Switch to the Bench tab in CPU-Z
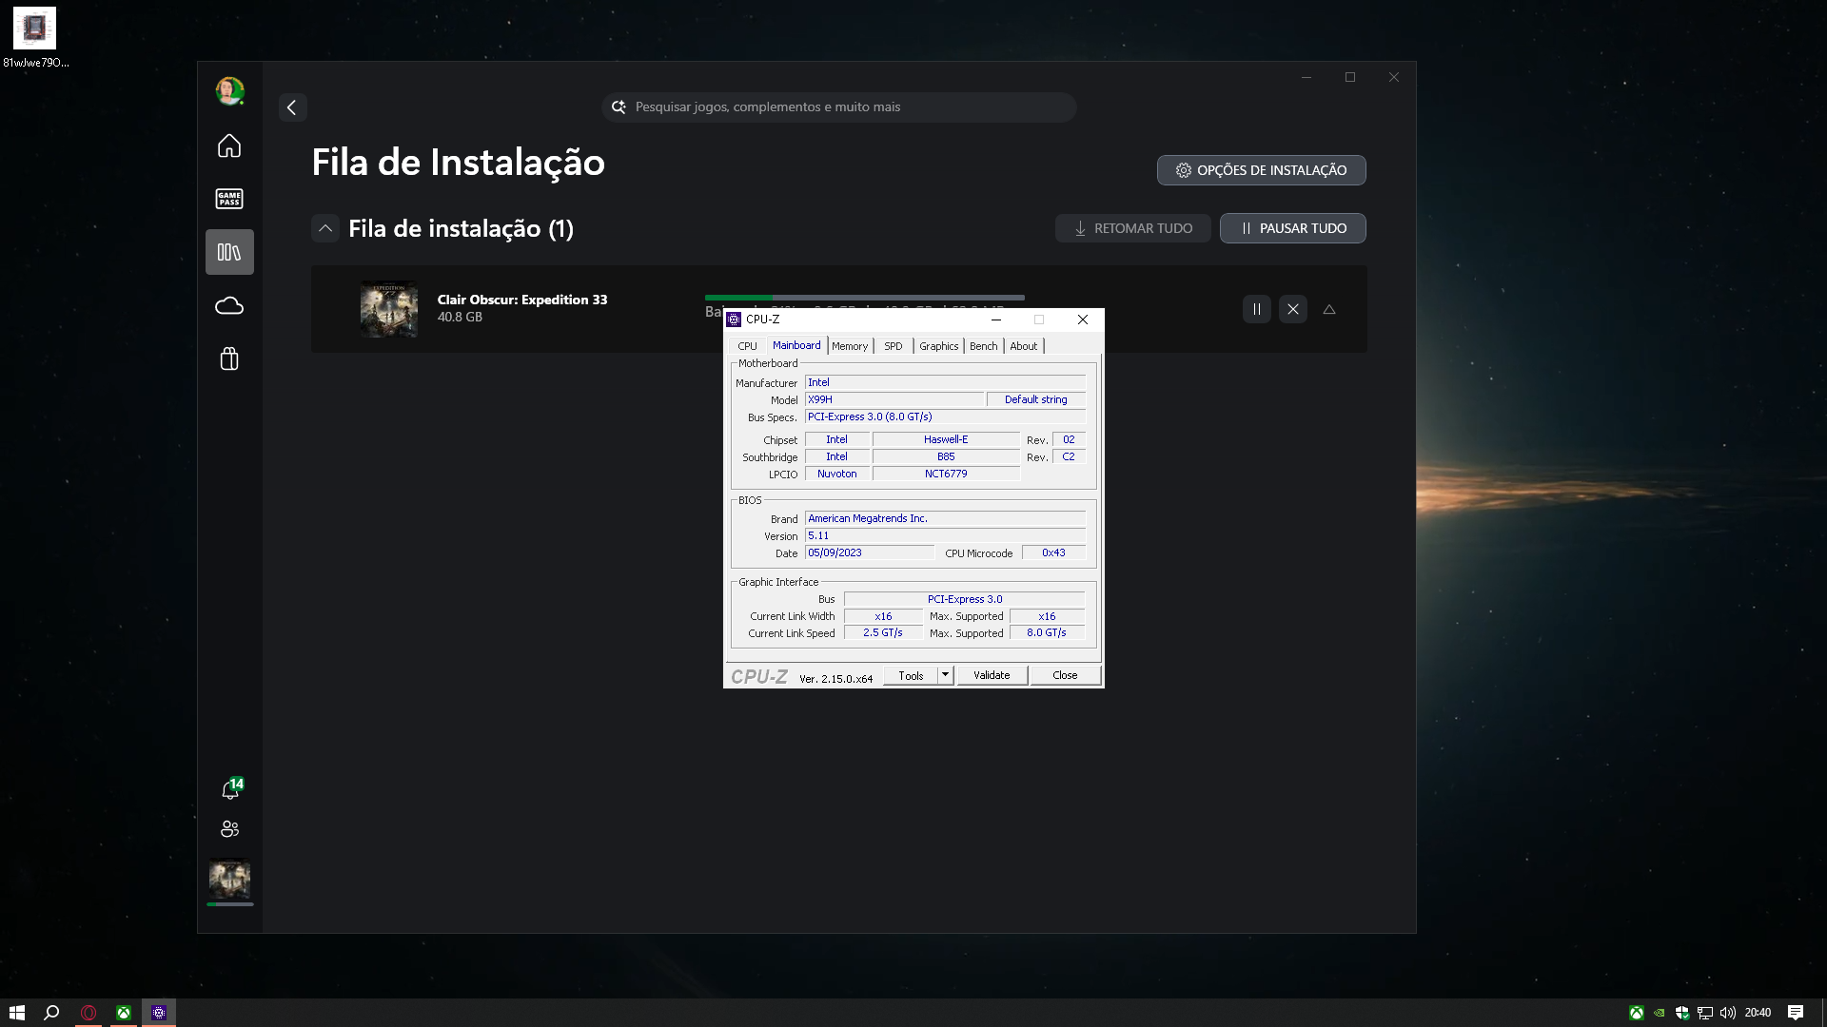Screen dimensions: 1827x1027 coord(984,346)
